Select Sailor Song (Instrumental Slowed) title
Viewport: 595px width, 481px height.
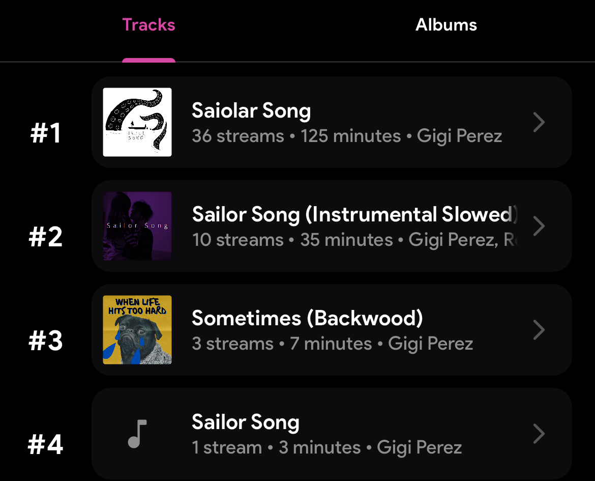point(355,214)
